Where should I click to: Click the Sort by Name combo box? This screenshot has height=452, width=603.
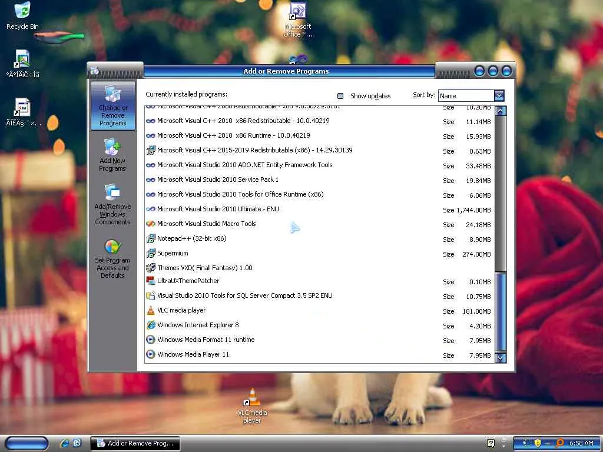click(x=471, y=96)
